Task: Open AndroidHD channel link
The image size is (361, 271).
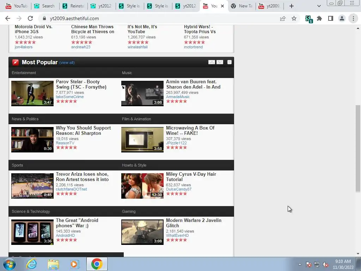Action: (x=65, y=235)
